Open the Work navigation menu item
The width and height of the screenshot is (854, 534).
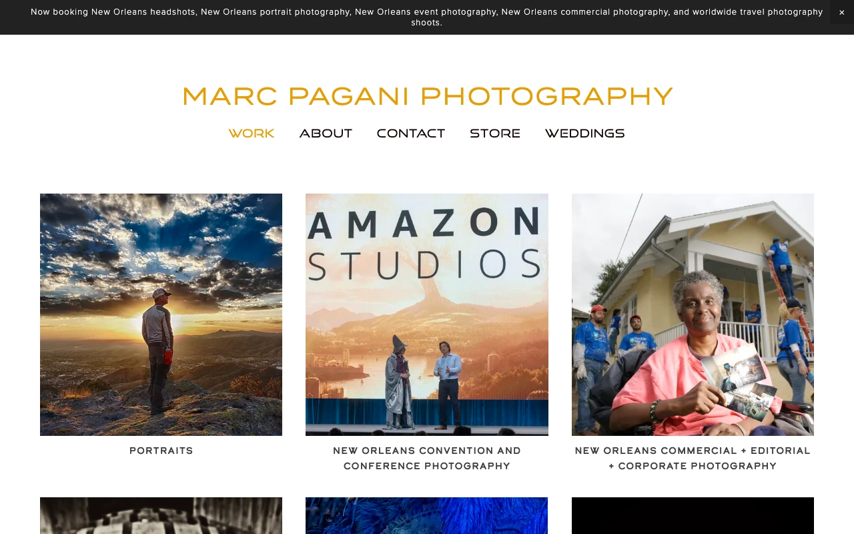(252, 133)
